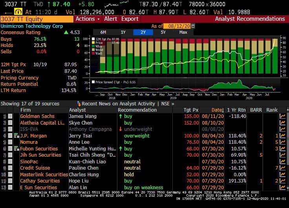Open the NSE link
The height and width of the screenshot is (208, 289).
tap(168, 104)
